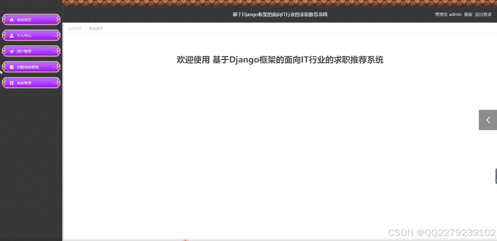Open the 招聘信息管理 sidebar menu
This screenshot has height=241, width=497.
point(31,67)
